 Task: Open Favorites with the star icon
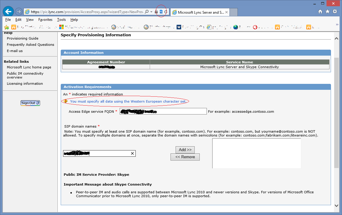pos(328,12)
